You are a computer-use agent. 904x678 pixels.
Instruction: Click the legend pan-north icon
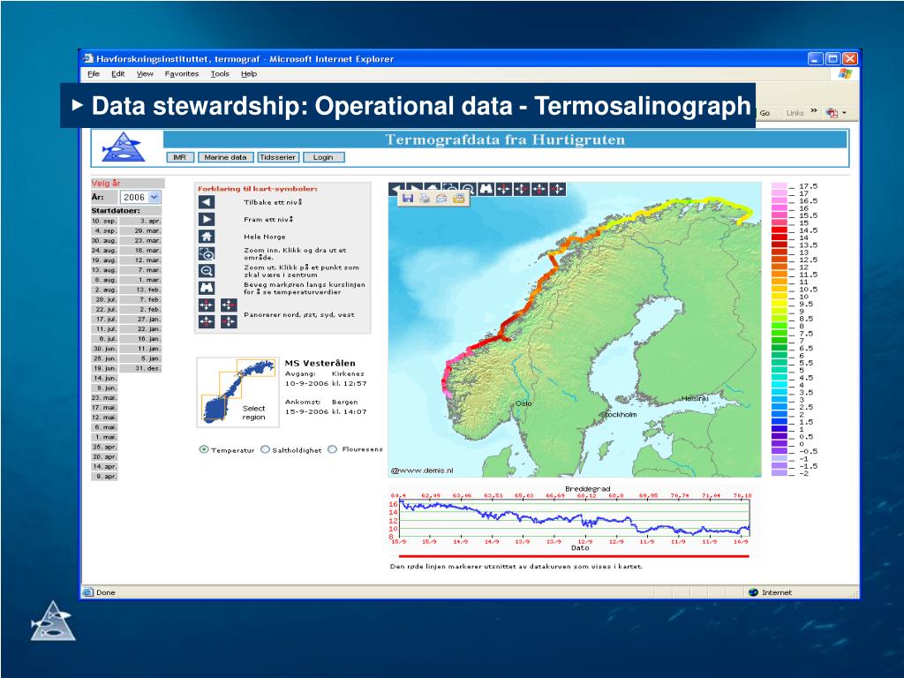[207, 305]
